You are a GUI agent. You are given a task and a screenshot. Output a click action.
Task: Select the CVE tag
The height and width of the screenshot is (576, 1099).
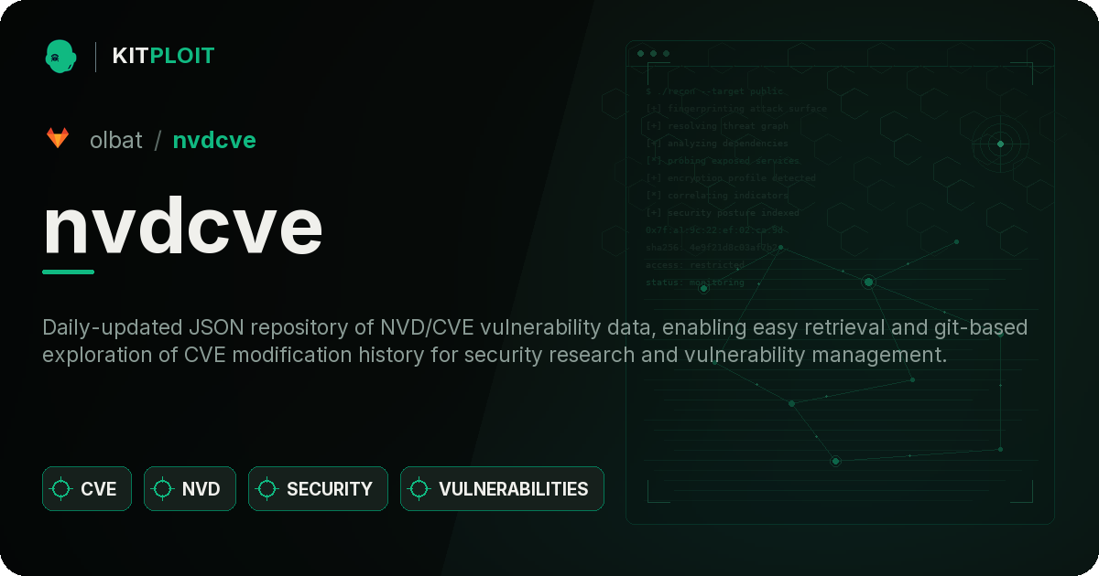87,489
